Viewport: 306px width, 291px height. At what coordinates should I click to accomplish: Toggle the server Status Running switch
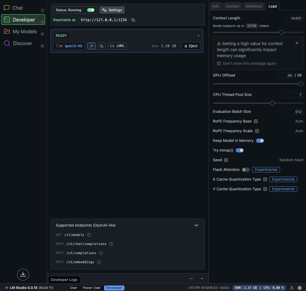[x=91, y=10]
